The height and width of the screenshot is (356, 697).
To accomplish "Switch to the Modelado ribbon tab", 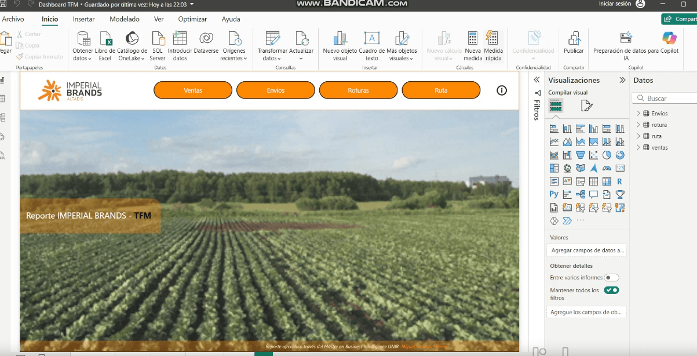I will click(x=125, y=19).
